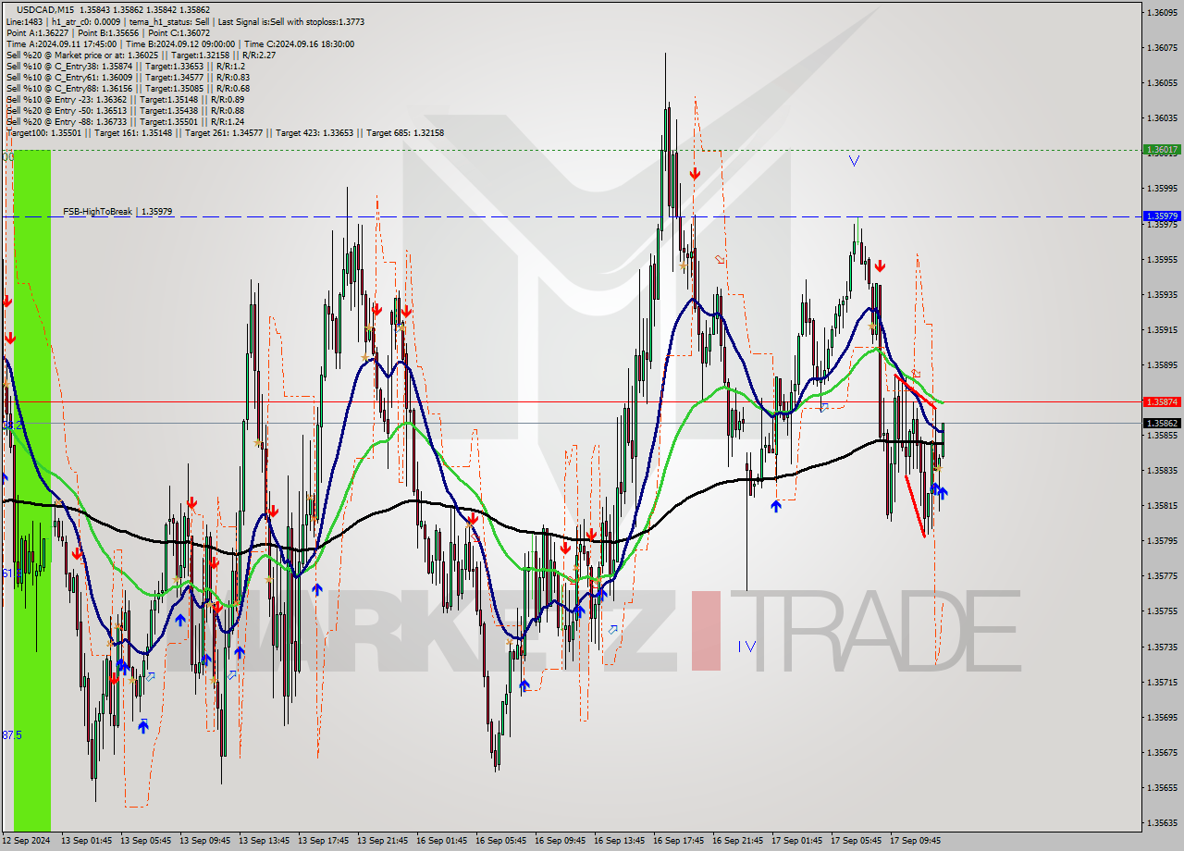Select the 'Sell %20 @ Entry -50: 1.36513' line
The width and height of the screenshot is (1184, 851).
[x=125, y=110]
